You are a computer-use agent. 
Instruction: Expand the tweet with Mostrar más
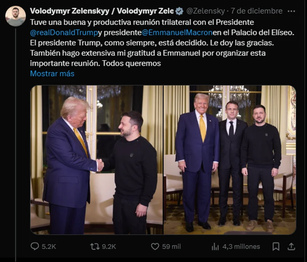(52, 74)
